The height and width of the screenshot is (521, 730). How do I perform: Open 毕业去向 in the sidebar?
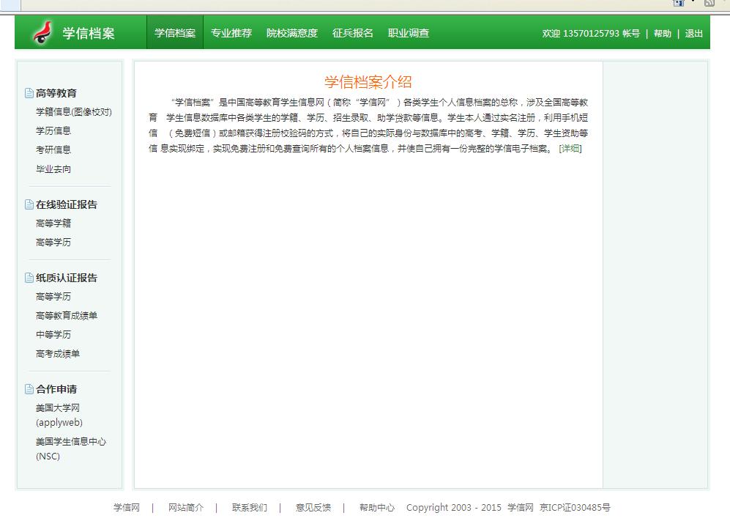tap(53, 169)
